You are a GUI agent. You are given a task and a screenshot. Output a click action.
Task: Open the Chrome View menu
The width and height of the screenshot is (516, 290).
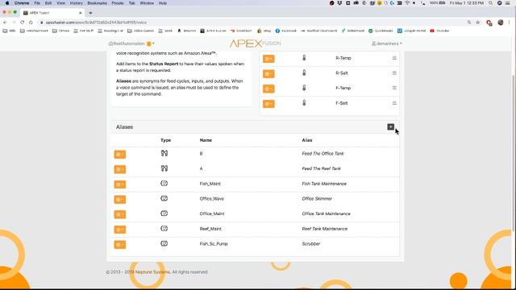[61, 3]
